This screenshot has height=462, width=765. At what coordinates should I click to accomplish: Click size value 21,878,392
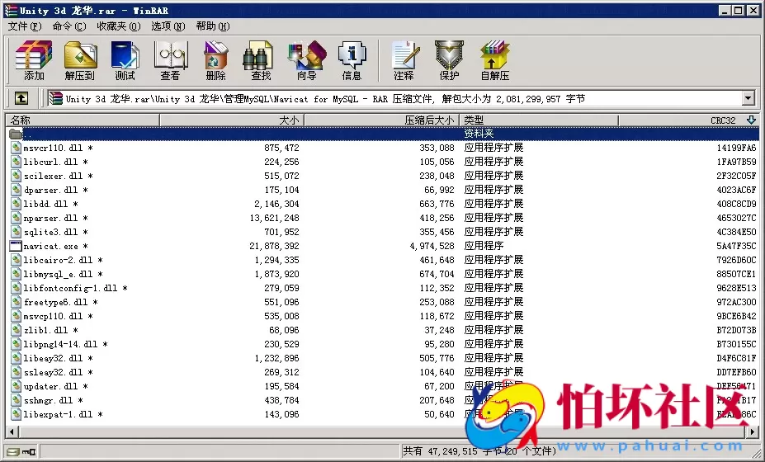point(274,246)
